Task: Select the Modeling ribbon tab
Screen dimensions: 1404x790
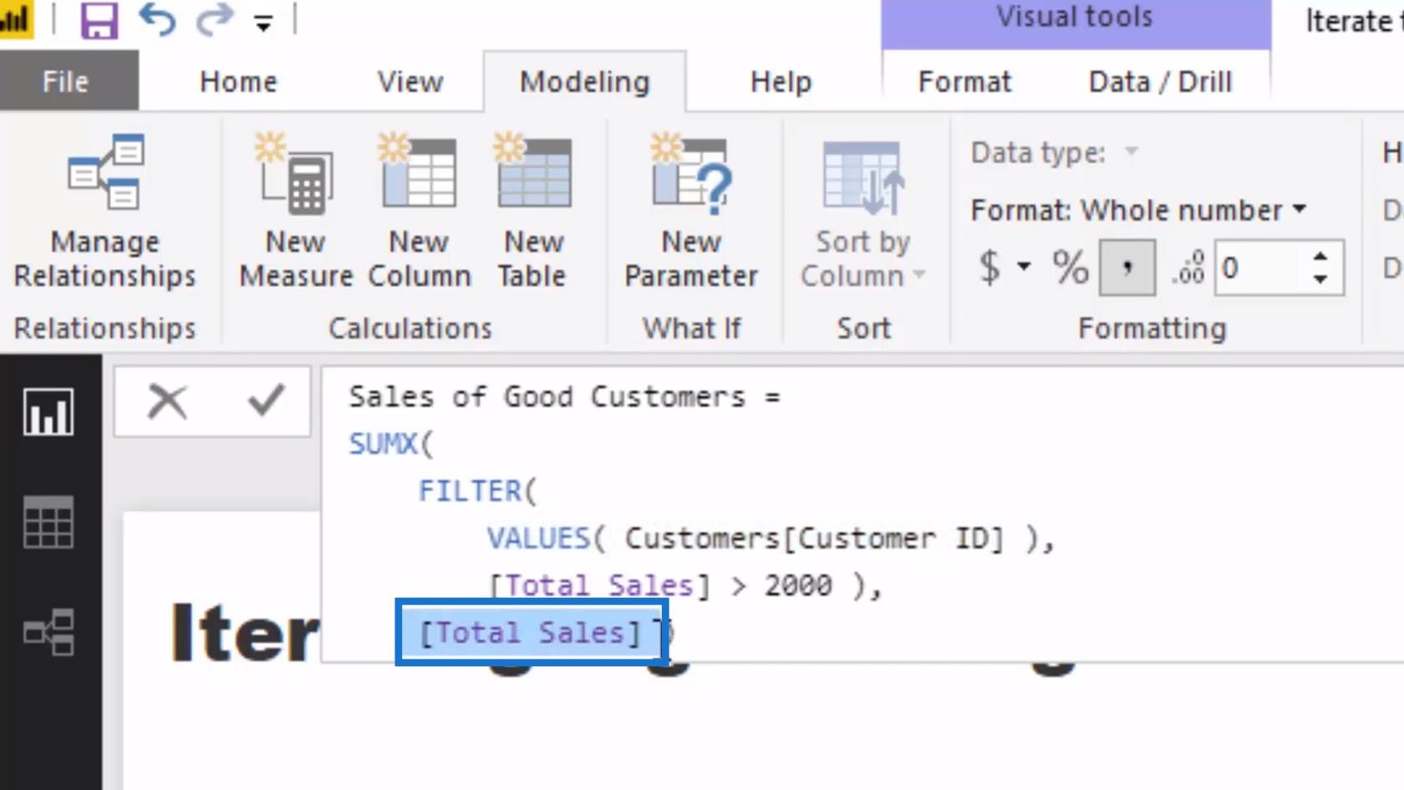Action: tap(584, 81)
